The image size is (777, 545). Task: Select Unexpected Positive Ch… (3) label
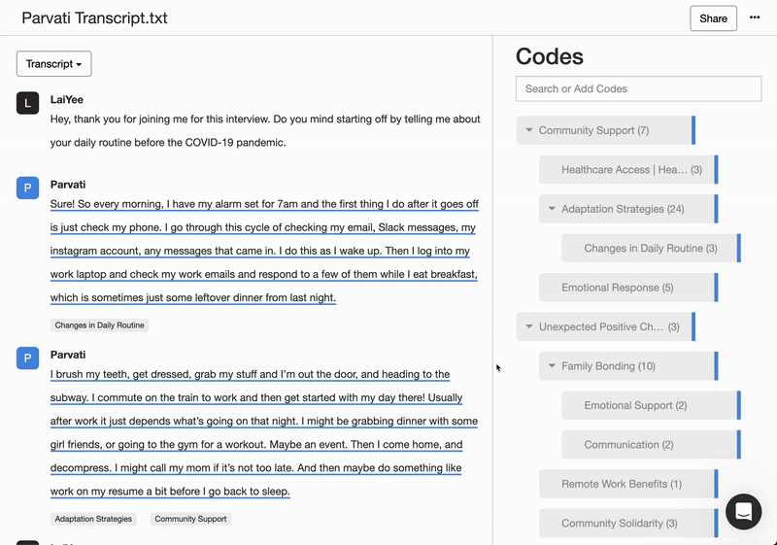click(609, 327)
